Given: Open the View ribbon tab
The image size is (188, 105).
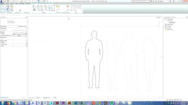Looking at the screenshot, I should click(17, 3).
